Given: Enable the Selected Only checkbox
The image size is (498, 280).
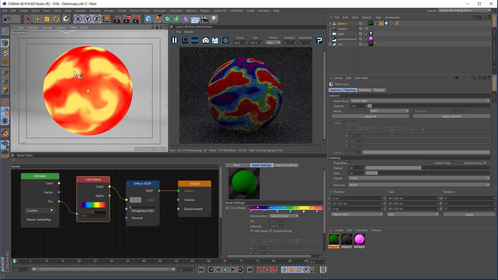Looking at the screenshot, I should pyautogui.click(x=485, y=163).
